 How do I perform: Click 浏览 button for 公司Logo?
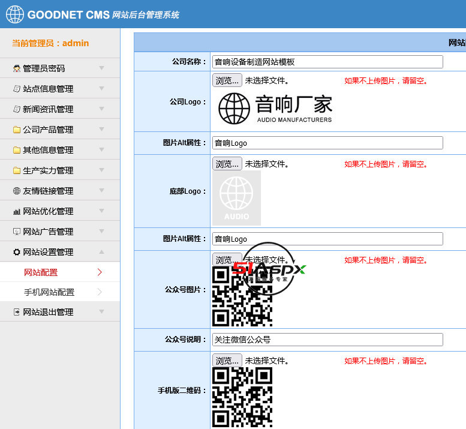pos(227,80)
